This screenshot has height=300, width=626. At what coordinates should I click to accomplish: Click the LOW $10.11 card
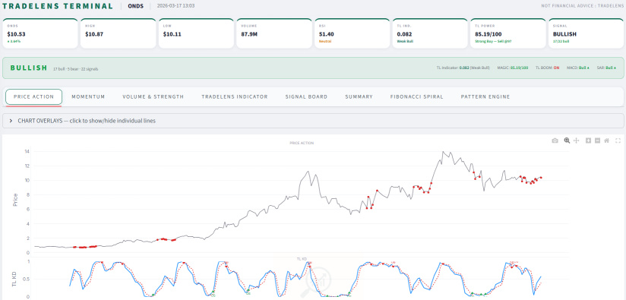[x=196, y=33]
